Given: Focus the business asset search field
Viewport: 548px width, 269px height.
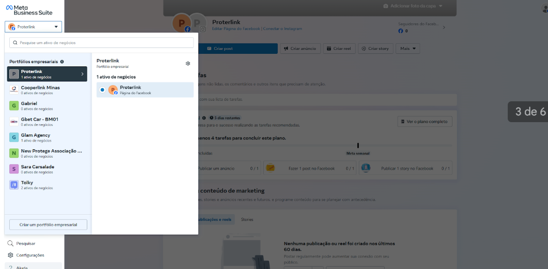Looking at the screenshot, I should (x=101, y=43).
